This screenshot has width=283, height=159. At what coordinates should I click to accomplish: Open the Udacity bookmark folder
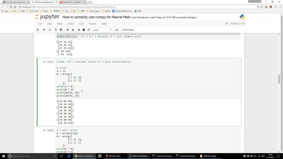tap(106, 11)
